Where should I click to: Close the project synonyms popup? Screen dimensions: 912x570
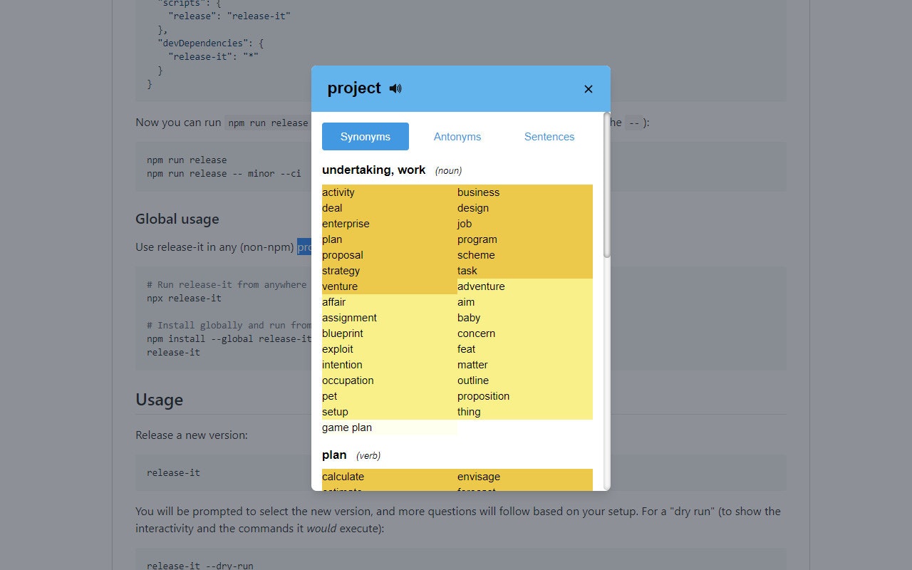(589, 89)
